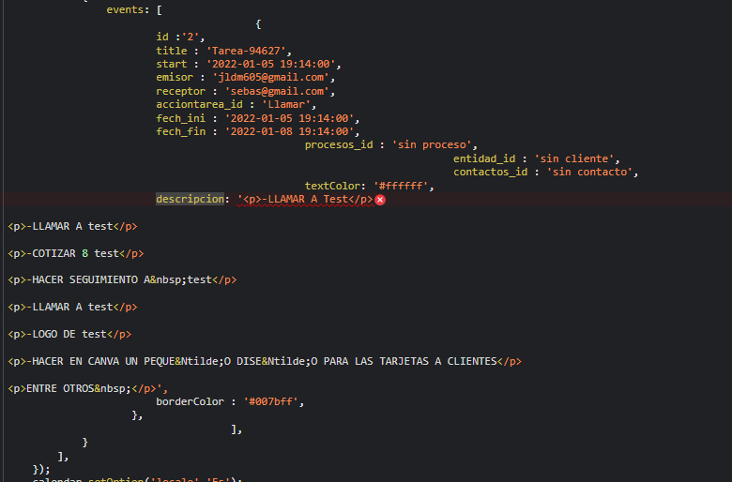Click the emisor email 'jldm605@gmail.com'
This screenshot has width=732, height=482.
271,78
